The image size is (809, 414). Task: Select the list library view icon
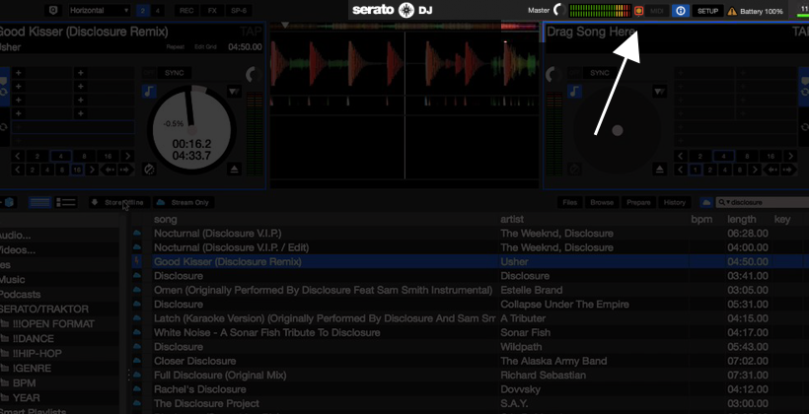pyautogui.click(x=65, y=203)
